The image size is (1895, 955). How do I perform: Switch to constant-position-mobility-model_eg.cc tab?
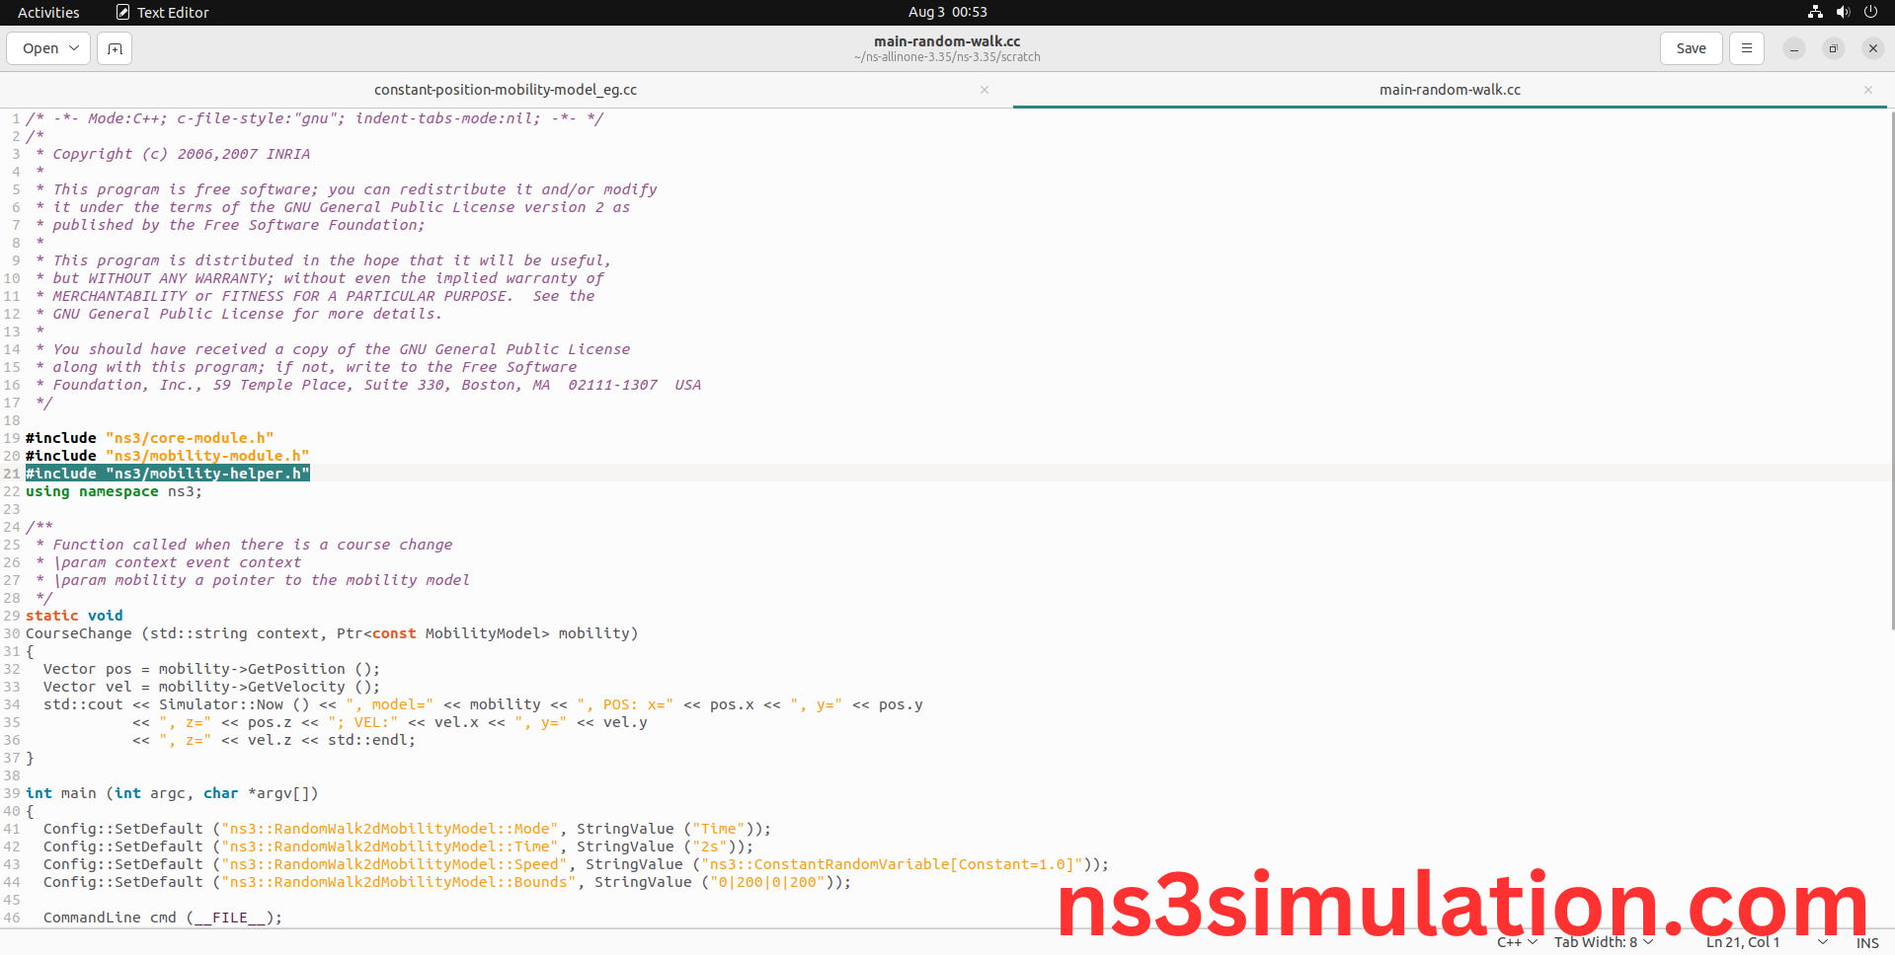(x=505, y=90)
